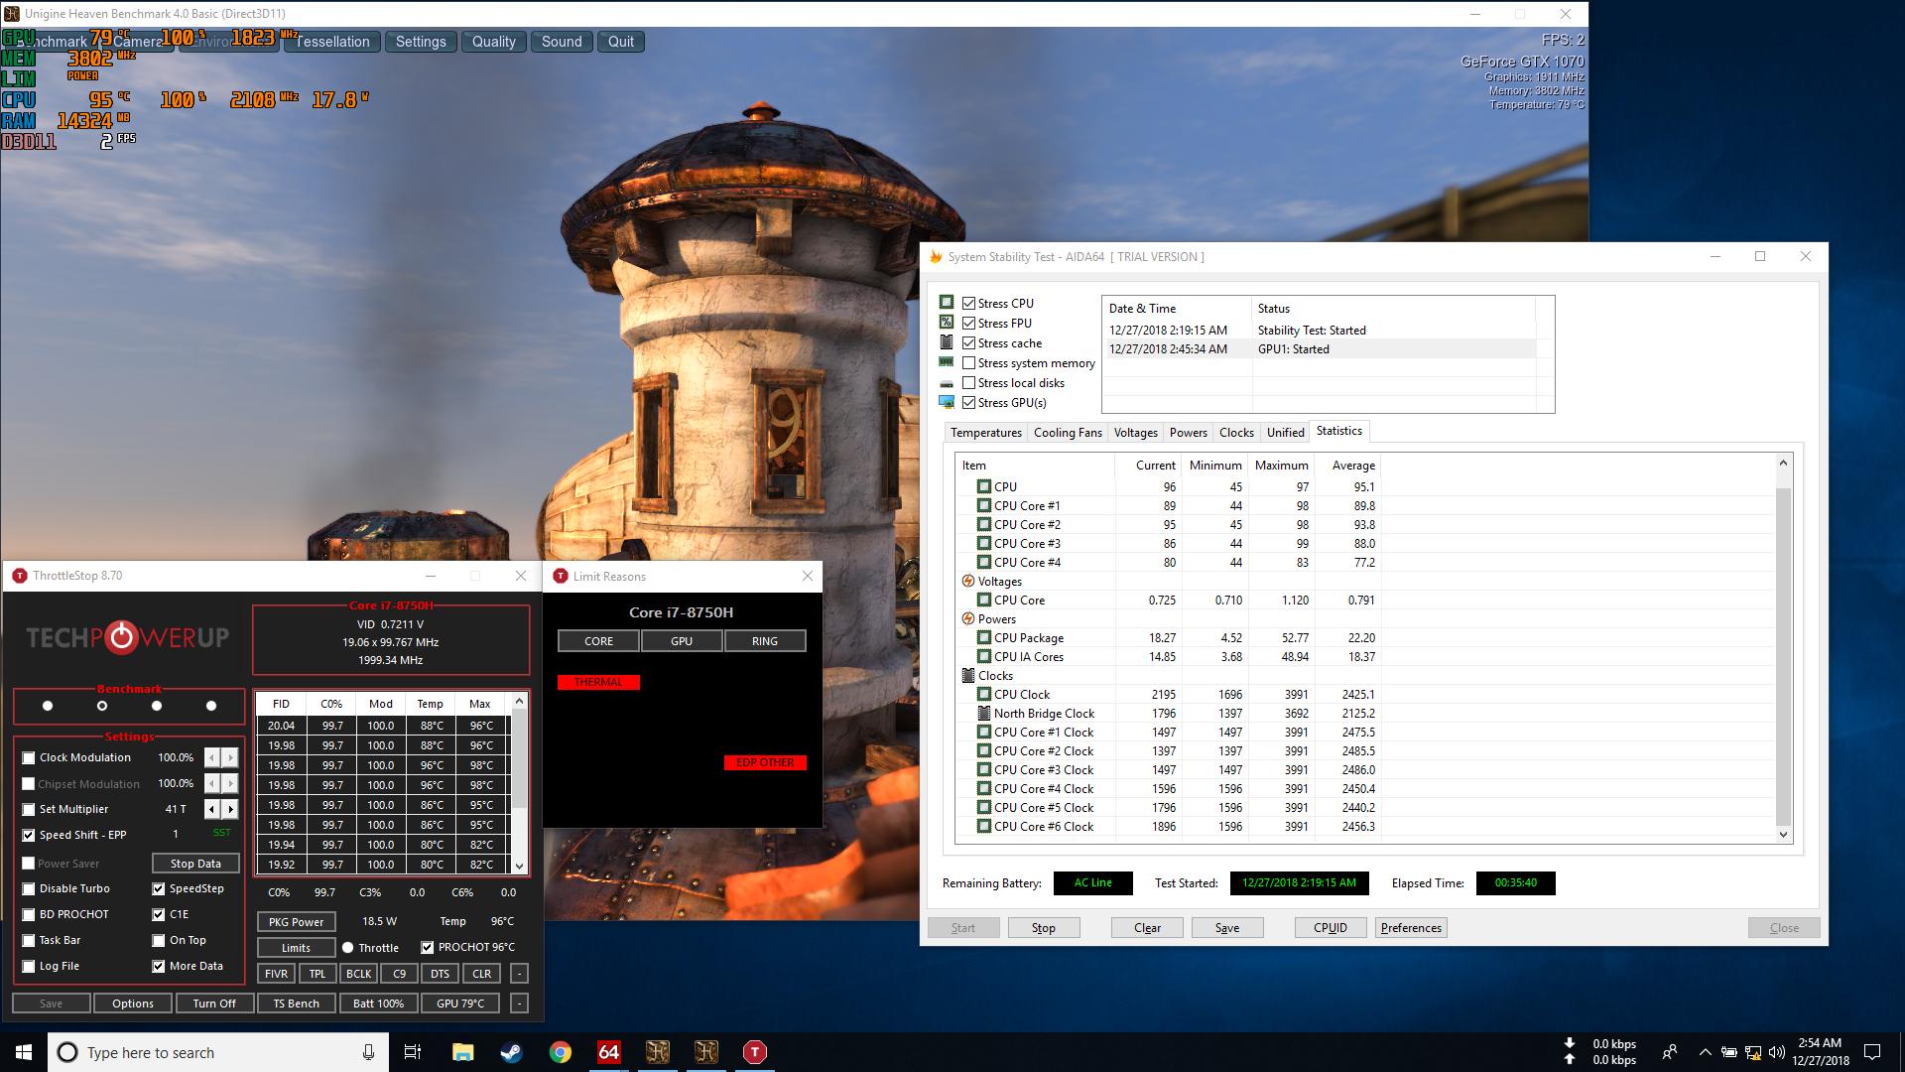1905x1072 pixels.
Task: Open Steam from taskbar
Action: point(511,1052)
